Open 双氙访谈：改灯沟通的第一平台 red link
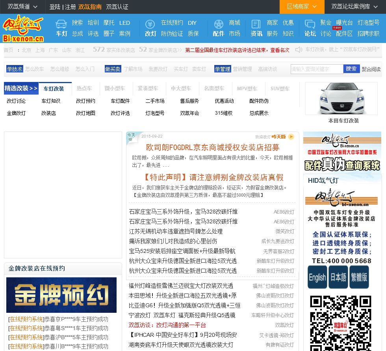Viewport: 386px width, 351px height. coord(167,325)
